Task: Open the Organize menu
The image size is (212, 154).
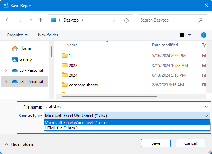Action: 17,35
